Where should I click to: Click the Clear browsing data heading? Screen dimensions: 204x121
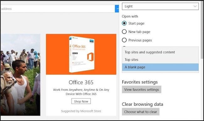click(142, 104)
